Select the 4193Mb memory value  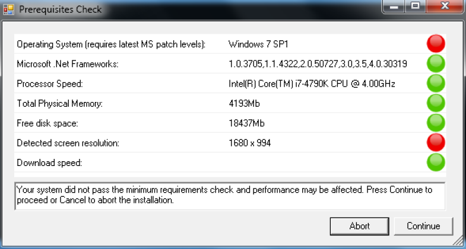[244, 104]
